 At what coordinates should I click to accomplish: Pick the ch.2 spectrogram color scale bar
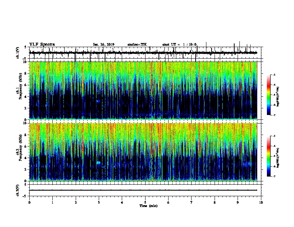[268, 156]
